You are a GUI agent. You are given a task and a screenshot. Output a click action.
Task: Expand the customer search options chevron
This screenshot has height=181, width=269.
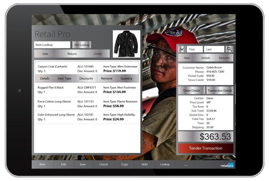(182, 49)
